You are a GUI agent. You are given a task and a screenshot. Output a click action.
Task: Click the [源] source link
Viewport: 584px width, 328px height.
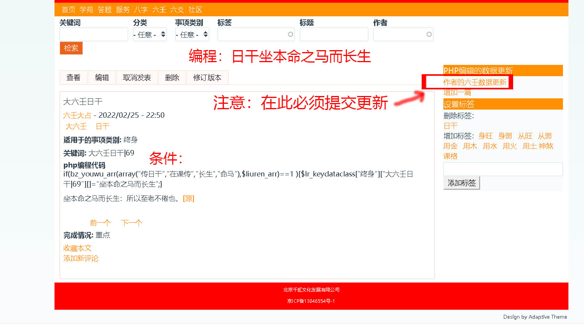pos(188,199)
